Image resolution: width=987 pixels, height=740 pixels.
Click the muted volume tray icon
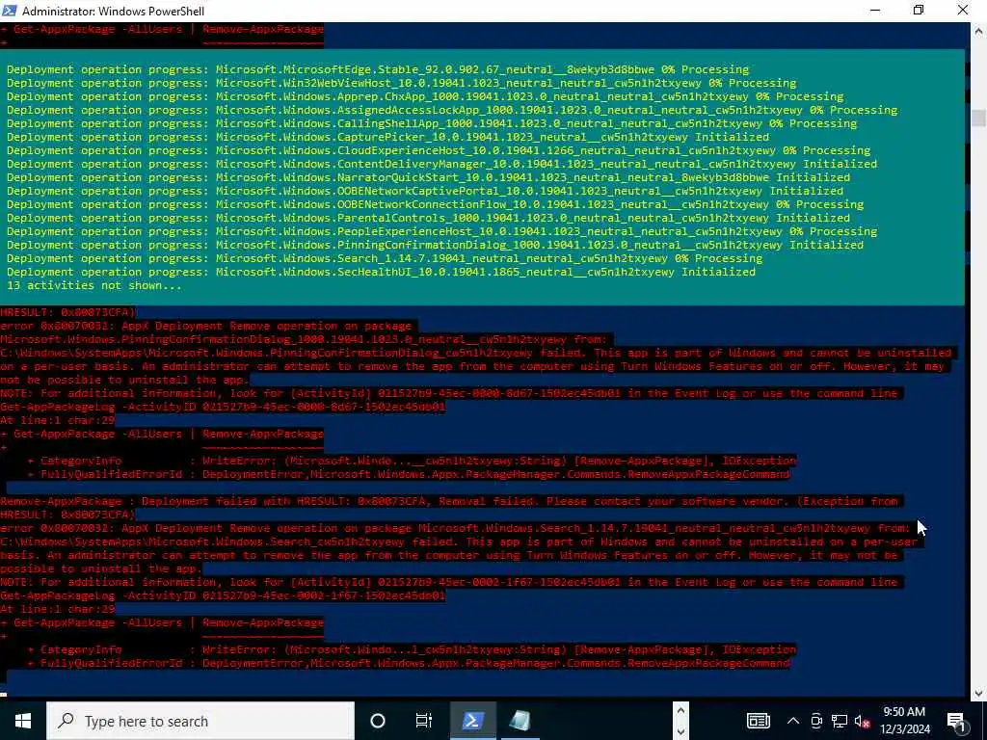tap(862, 721)
